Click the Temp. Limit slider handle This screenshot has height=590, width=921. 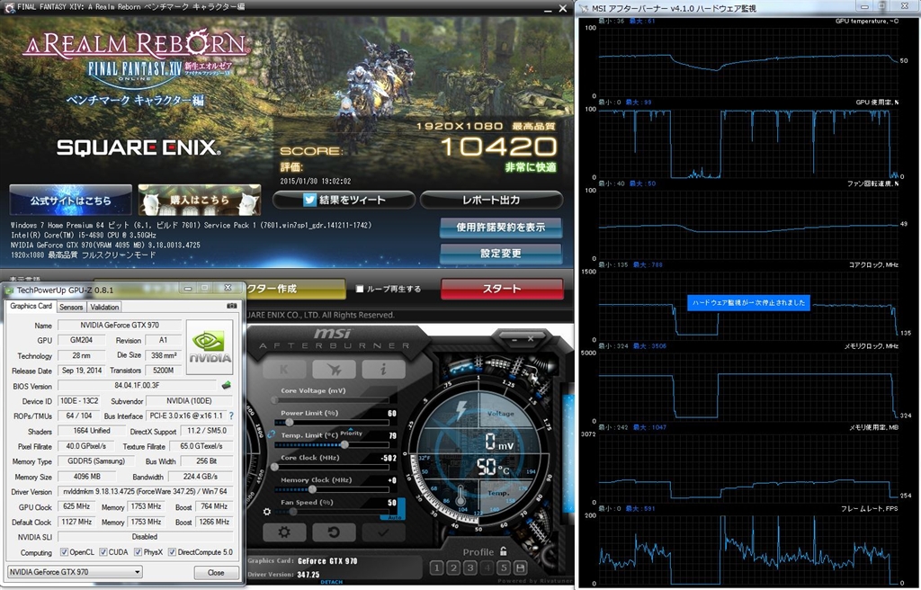click(x=344, y=445)
